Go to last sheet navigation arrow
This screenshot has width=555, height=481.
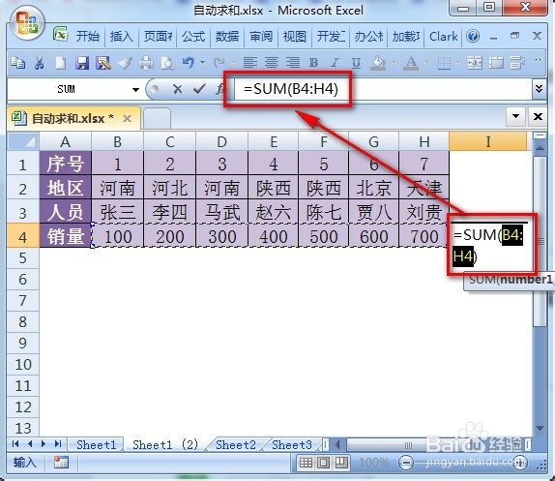(58, 444)
